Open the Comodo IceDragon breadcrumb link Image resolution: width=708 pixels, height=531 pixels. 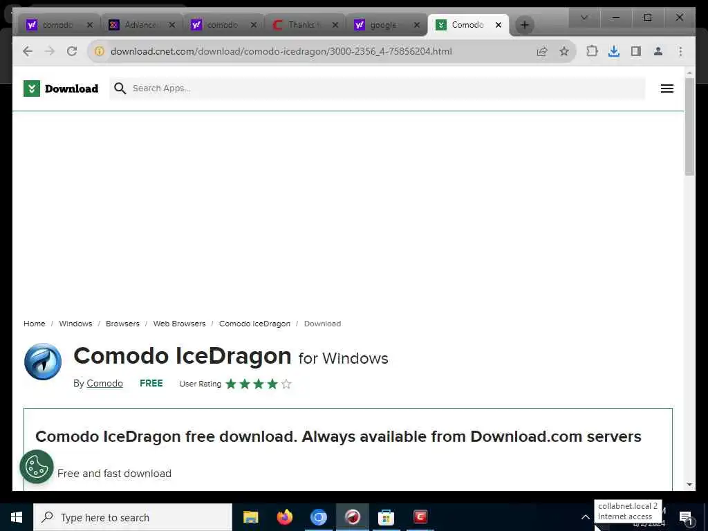(x=254, y=324)
